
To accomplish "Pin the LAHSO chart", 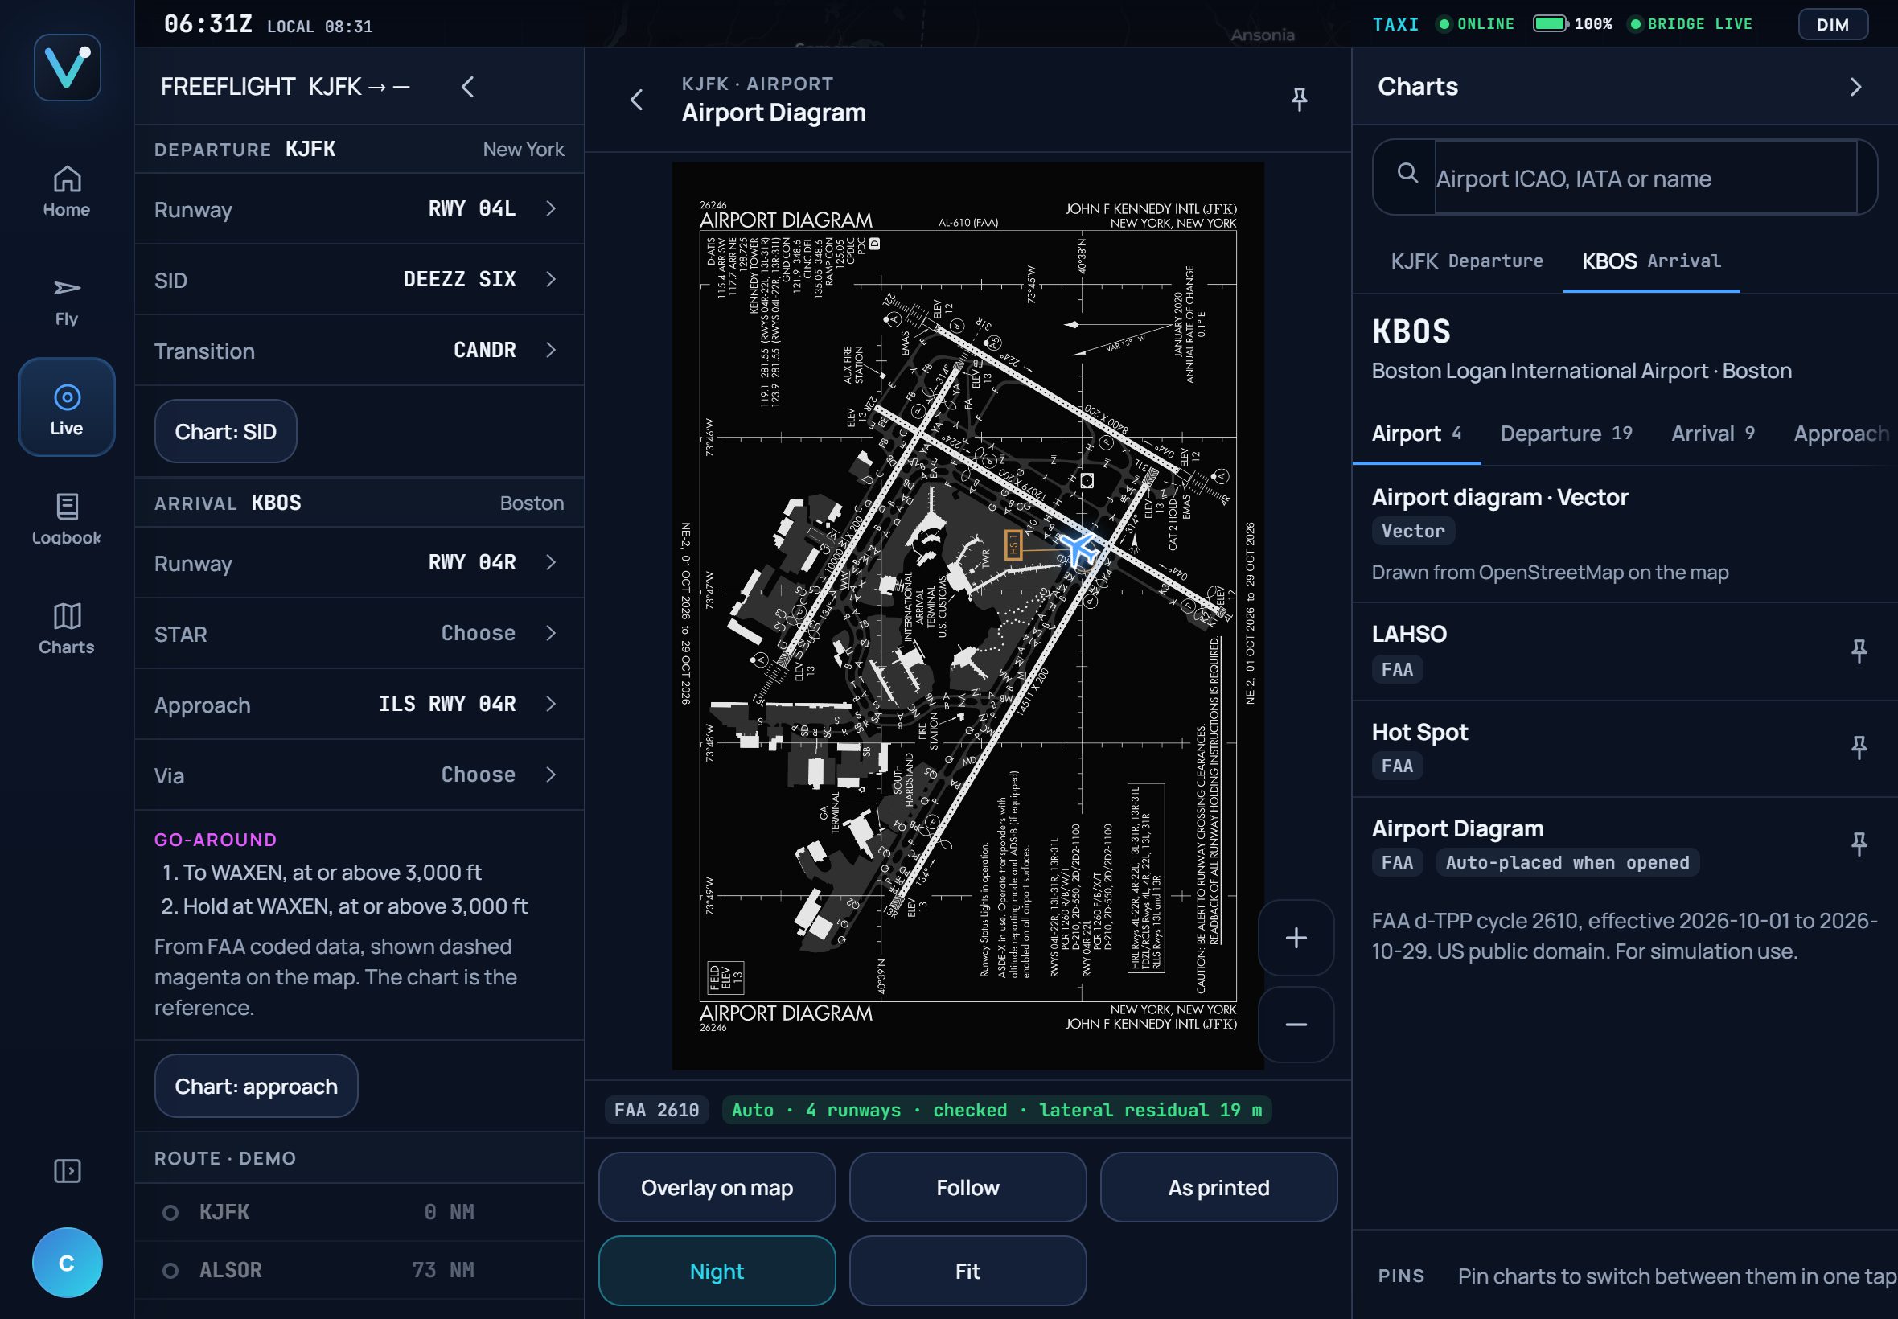I will [1859, 651].
